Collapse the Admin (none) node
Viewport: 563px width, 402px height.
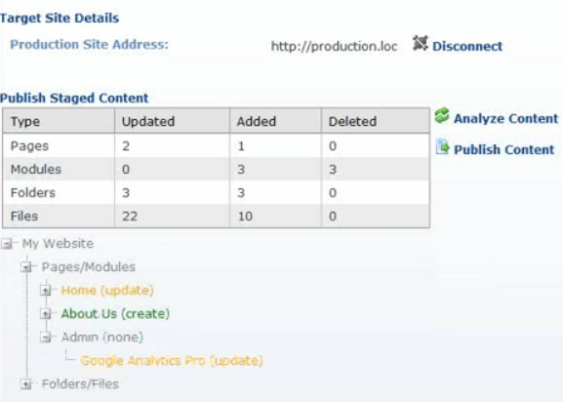point(45,337)
